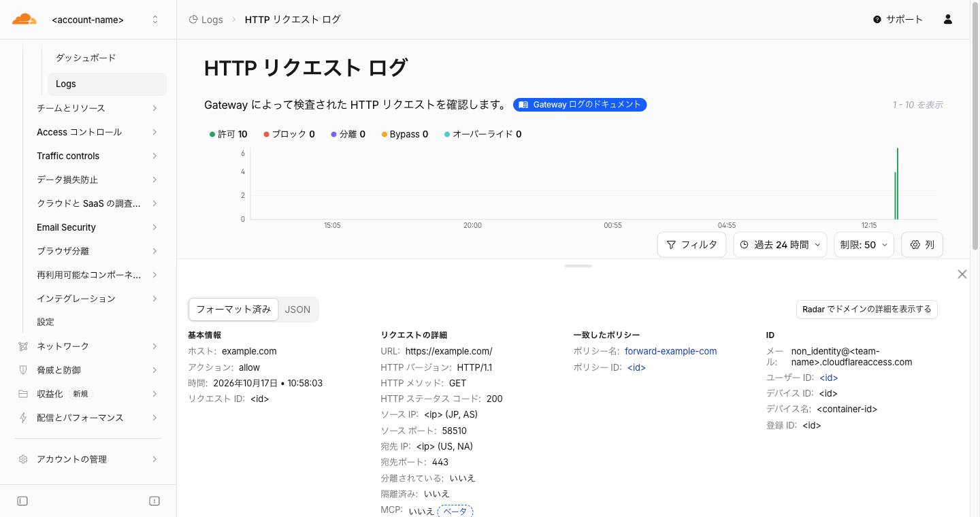The width and height of the screenshot is (980, 517).
Task: Open ダッシュボード in sidebar
Action: [107, 58]
